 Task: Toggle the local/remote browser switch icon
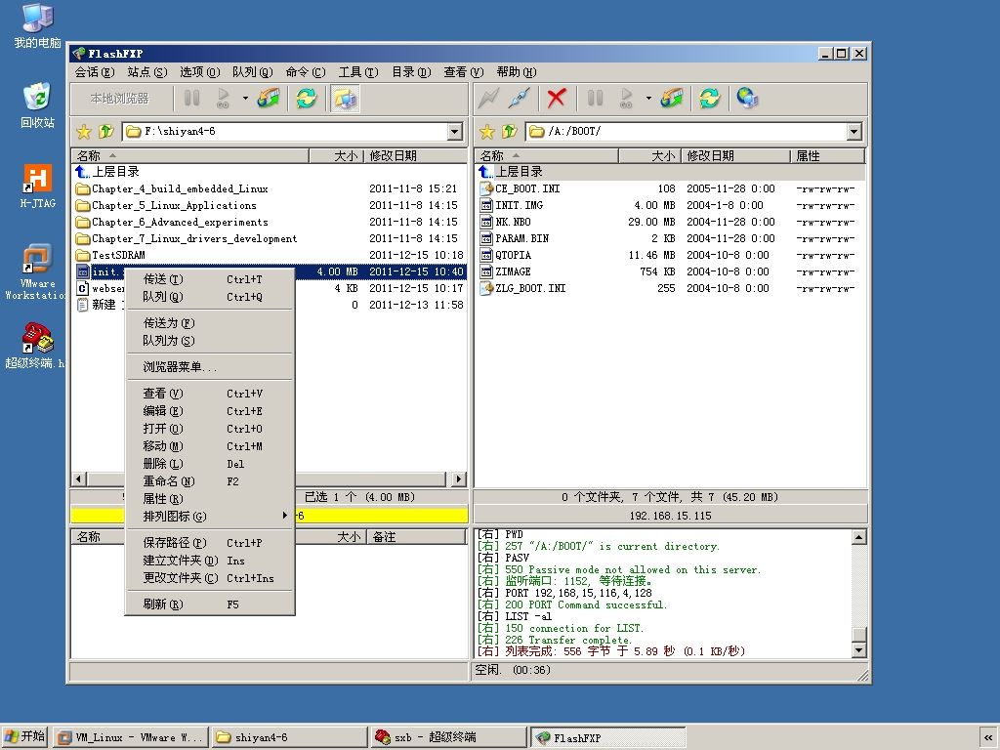[345, 99]
